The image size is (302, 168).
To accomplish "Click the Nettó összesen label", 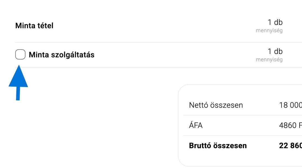I will click(x=216, y=105).
